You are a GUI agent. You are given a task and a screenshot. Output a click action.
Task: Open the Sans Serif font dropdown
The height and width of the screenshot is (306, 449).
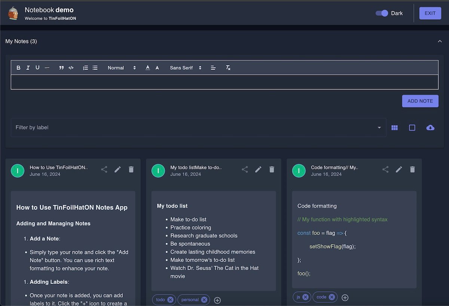tap(186, 68)
